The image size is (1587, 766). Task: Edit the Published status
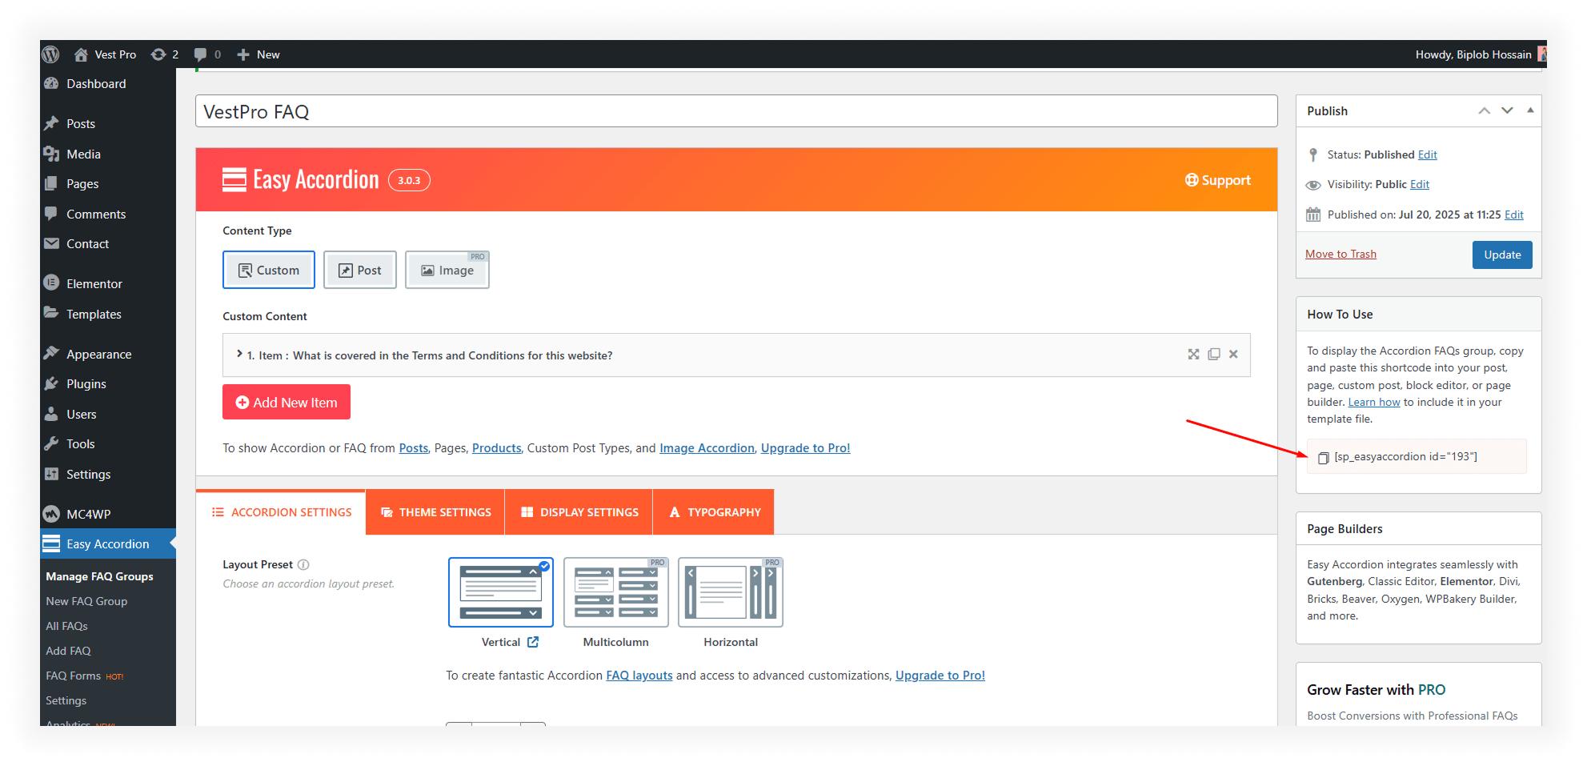[x=1427, y=154]
